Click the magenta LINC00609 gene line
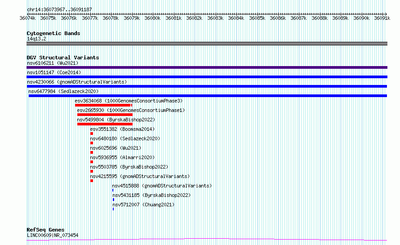This screenshot has height=245, width=400. coord(207,240)
